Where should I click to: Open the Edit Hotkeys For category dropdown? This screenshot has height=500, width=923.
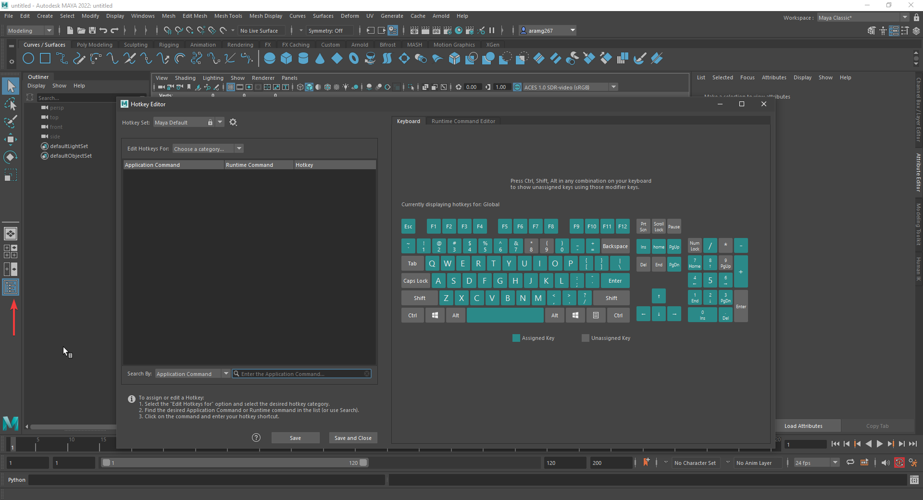[208, 149]
